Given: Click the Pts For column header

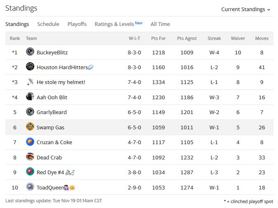Looking at the screenshot, I should 158,38.
